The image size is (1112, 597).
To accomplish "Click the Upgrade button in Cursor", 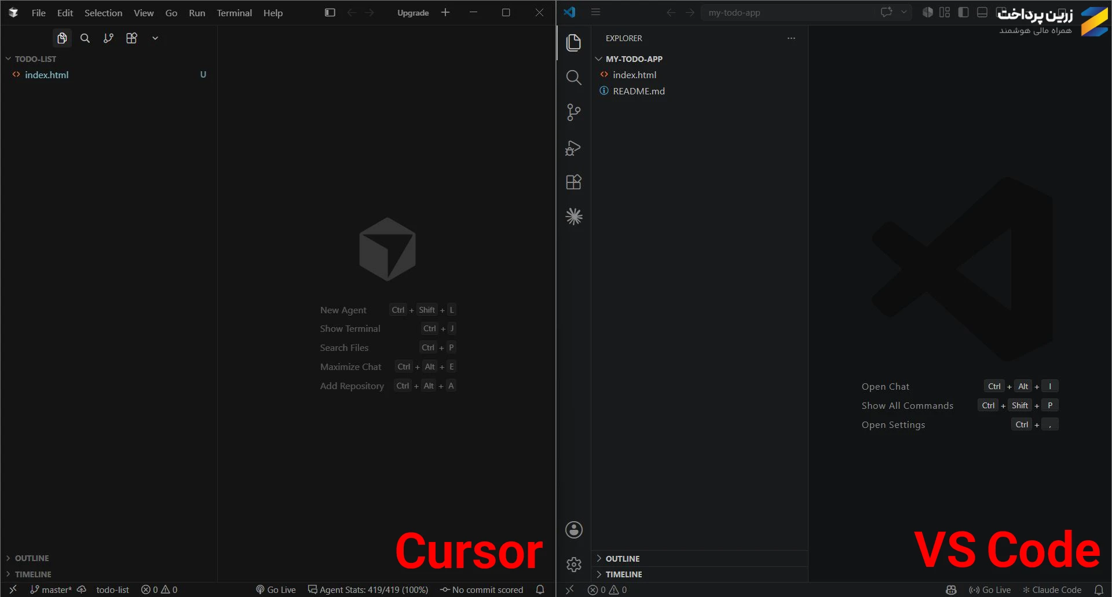I will pyautogui.click(x=413, y=13).
